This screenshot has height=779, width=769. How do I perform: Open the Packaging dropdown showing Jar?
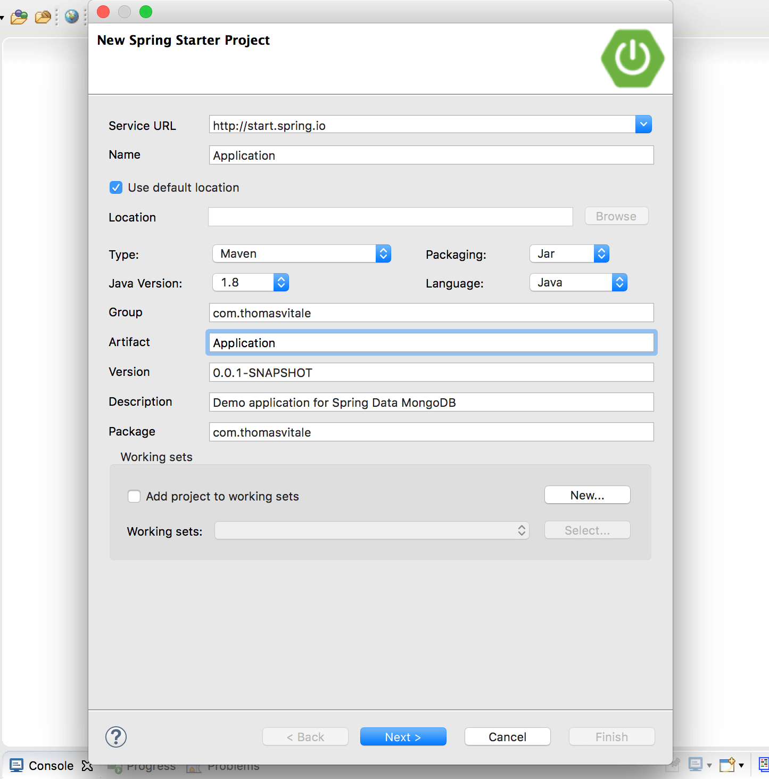coord(601,253)
